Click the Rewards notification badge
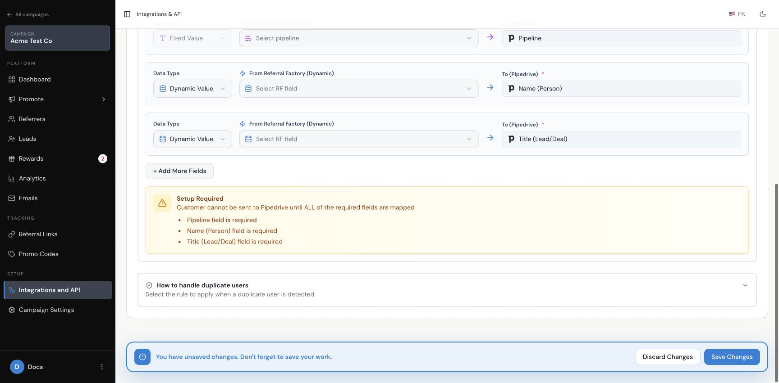 (x=103, y=158)
